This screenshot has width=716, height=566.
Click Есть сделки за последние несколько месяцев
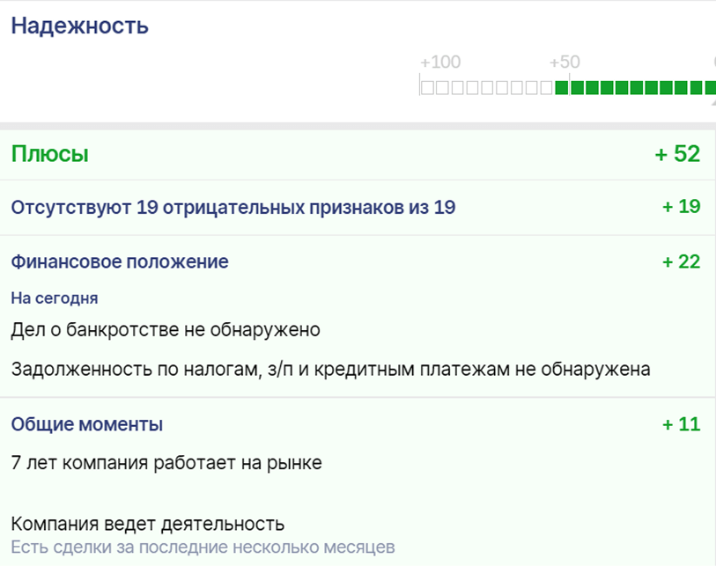click(203, 547)
